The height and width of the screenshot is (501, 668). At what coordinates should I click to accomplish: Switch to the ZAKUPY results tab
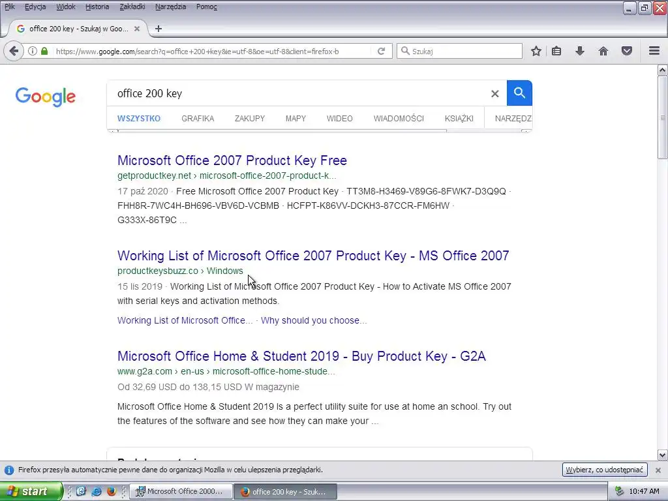coord(250,119)
